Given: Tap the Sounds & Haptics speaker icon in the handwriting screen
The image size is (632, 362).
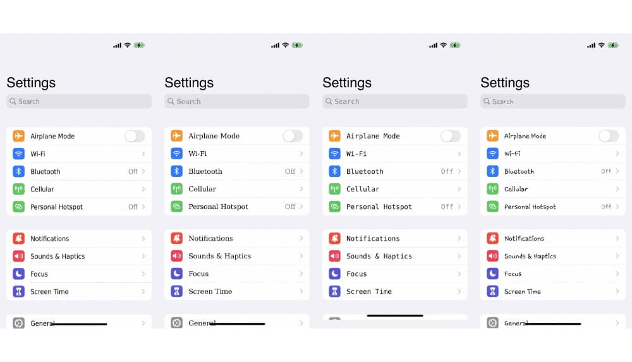Looking at the screenshot, I should (x=492, y=256).
